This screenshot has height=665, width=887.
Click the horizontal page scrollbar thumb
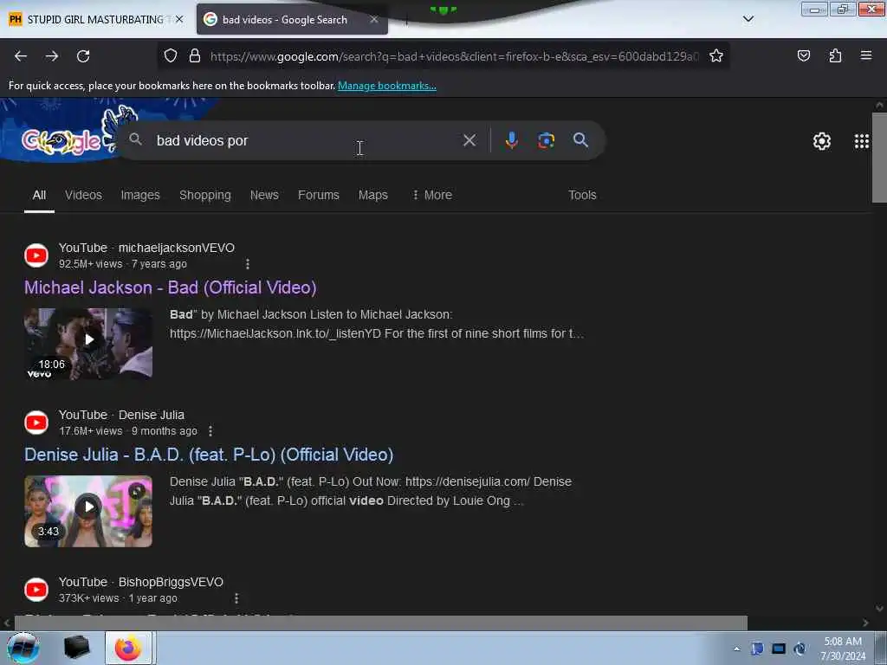pos(381,623)
